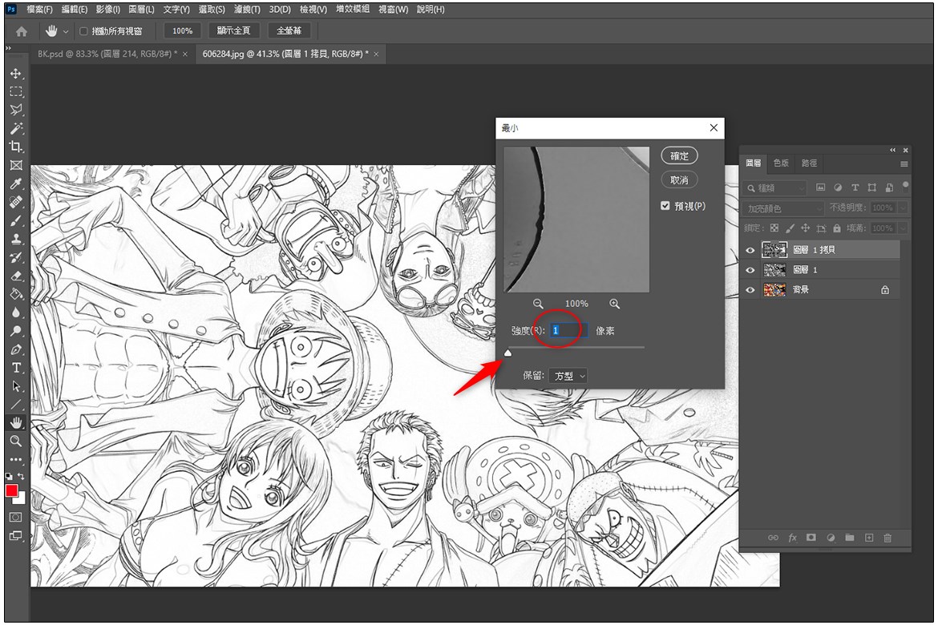
Task: Toggle lock position of layer
Action: 805,228
